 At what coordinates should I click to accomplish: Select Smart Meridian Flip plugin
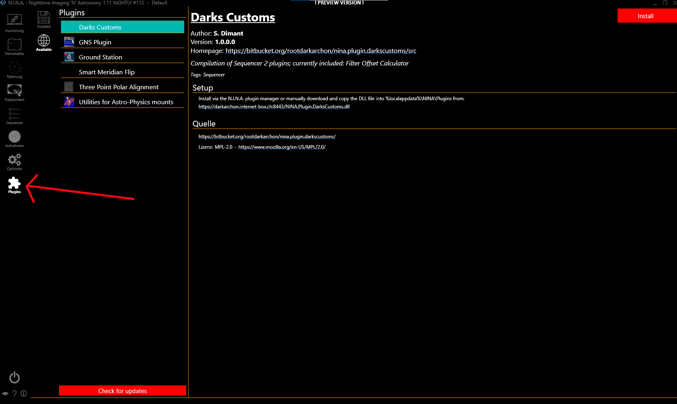point(122,72)
